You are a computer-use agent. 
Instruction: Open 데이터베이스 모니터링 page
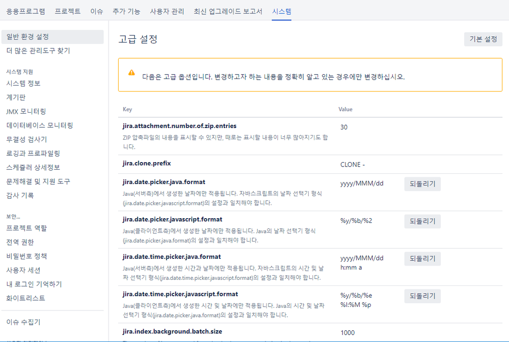40,125
